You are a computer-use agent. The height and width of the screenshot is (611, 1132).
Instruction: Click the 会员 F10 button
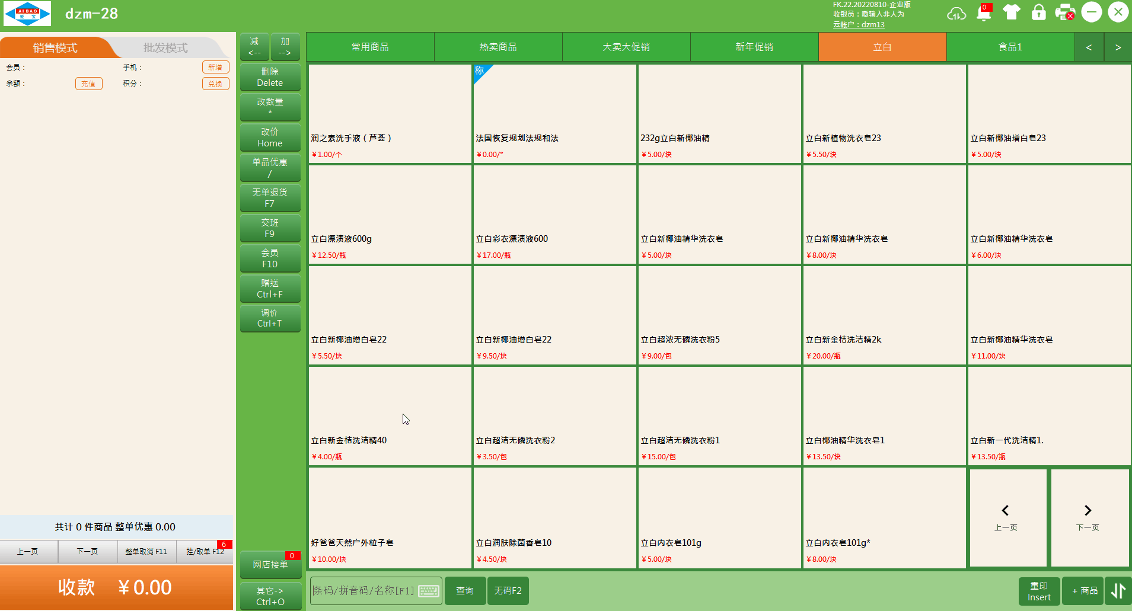click(x=270, y=258)
